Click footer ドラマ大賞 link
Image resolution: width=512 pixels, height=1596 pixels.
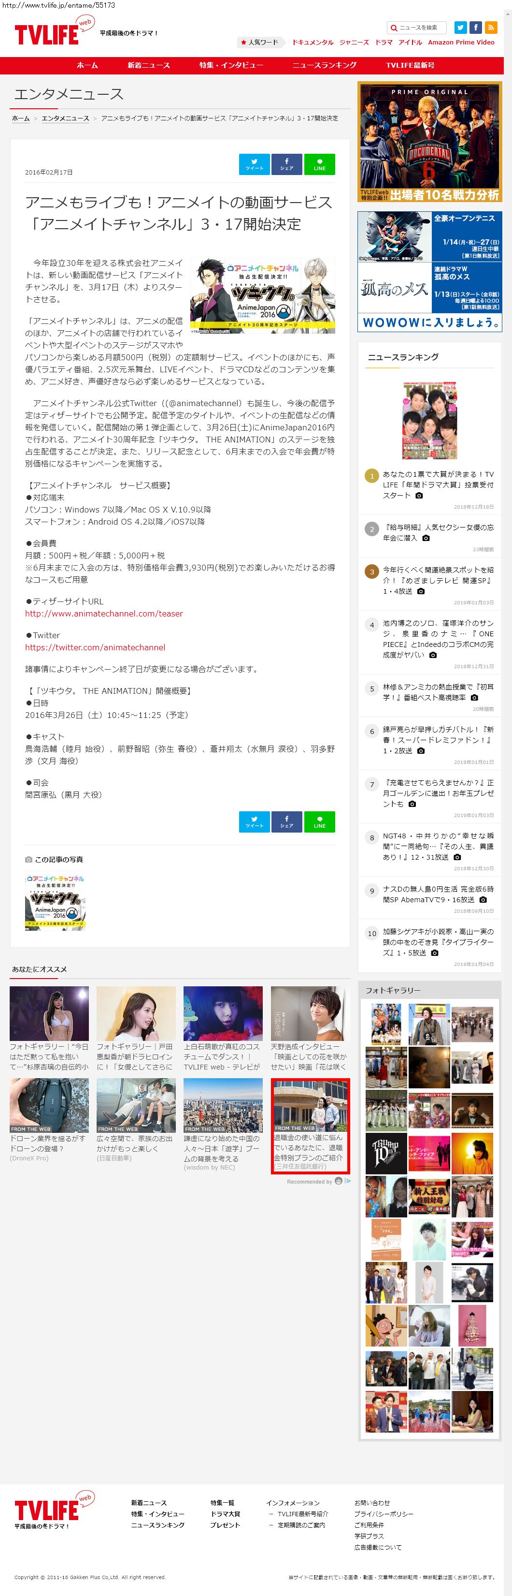pos(225,1514)
